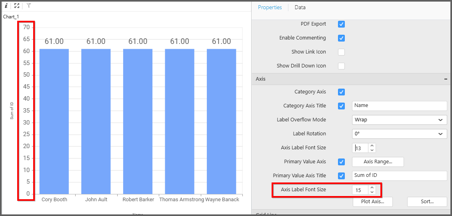
Task: Open the Label Overflow Mode dropdown
Action: tap(399, 120)
